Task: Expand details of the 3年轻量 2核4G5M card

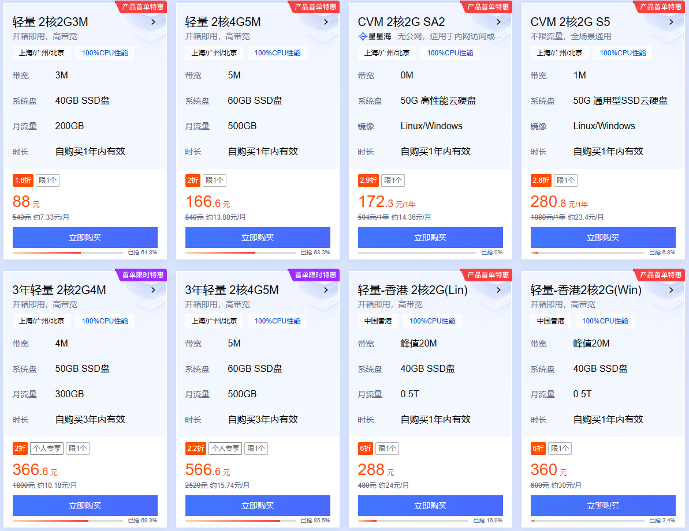Action: 325,289
